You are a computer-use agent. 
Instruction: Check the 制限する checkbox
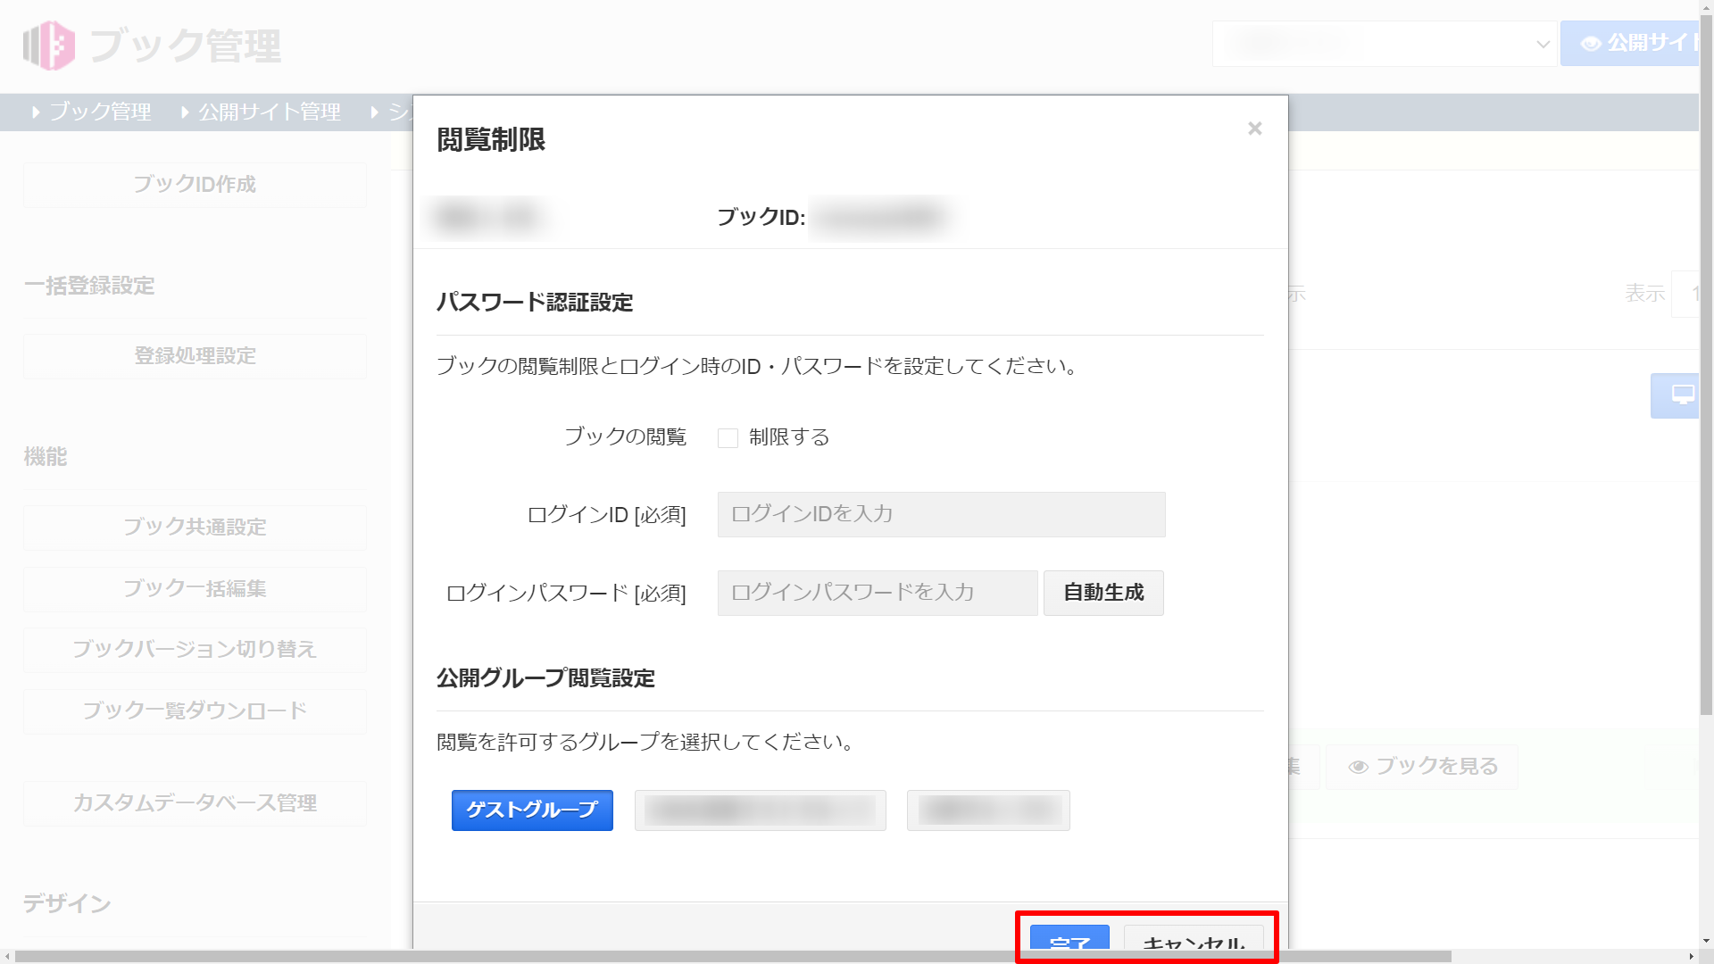click(728, 438)
